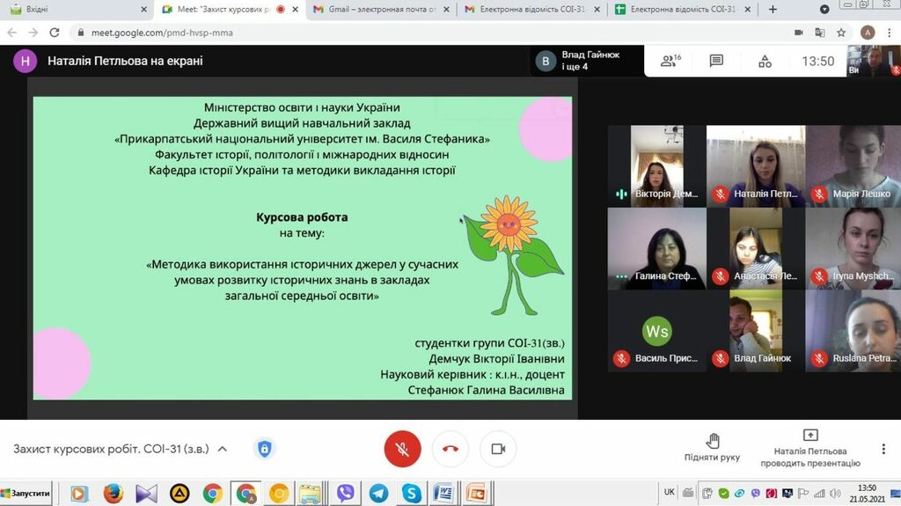The image size is (901, 506).
Task: Expand meeting details chevron beside meeting title
Action: coord(223,449)
